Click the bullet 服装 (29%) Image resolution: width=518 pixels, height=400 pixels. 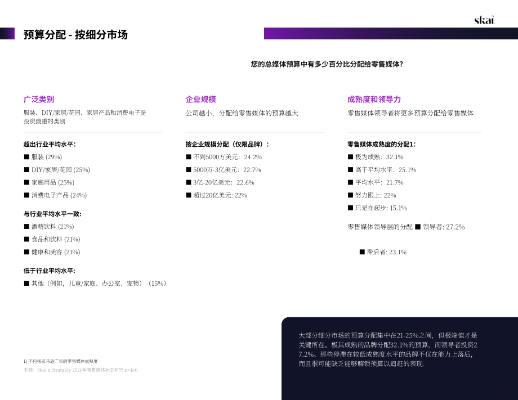point(43,157)
